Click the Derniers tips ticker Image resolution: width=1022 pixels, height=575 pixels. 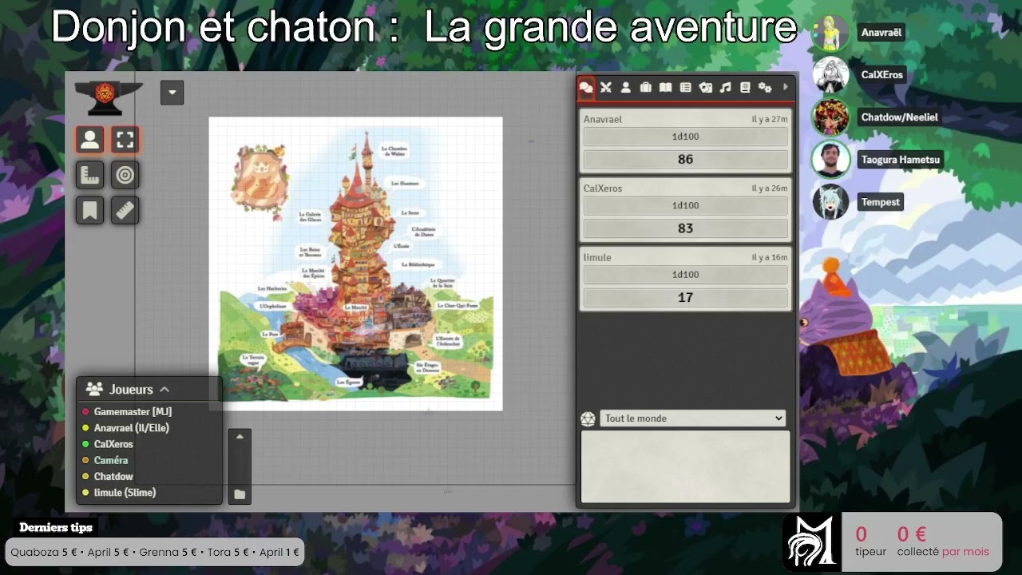click(x=155, y=552)
